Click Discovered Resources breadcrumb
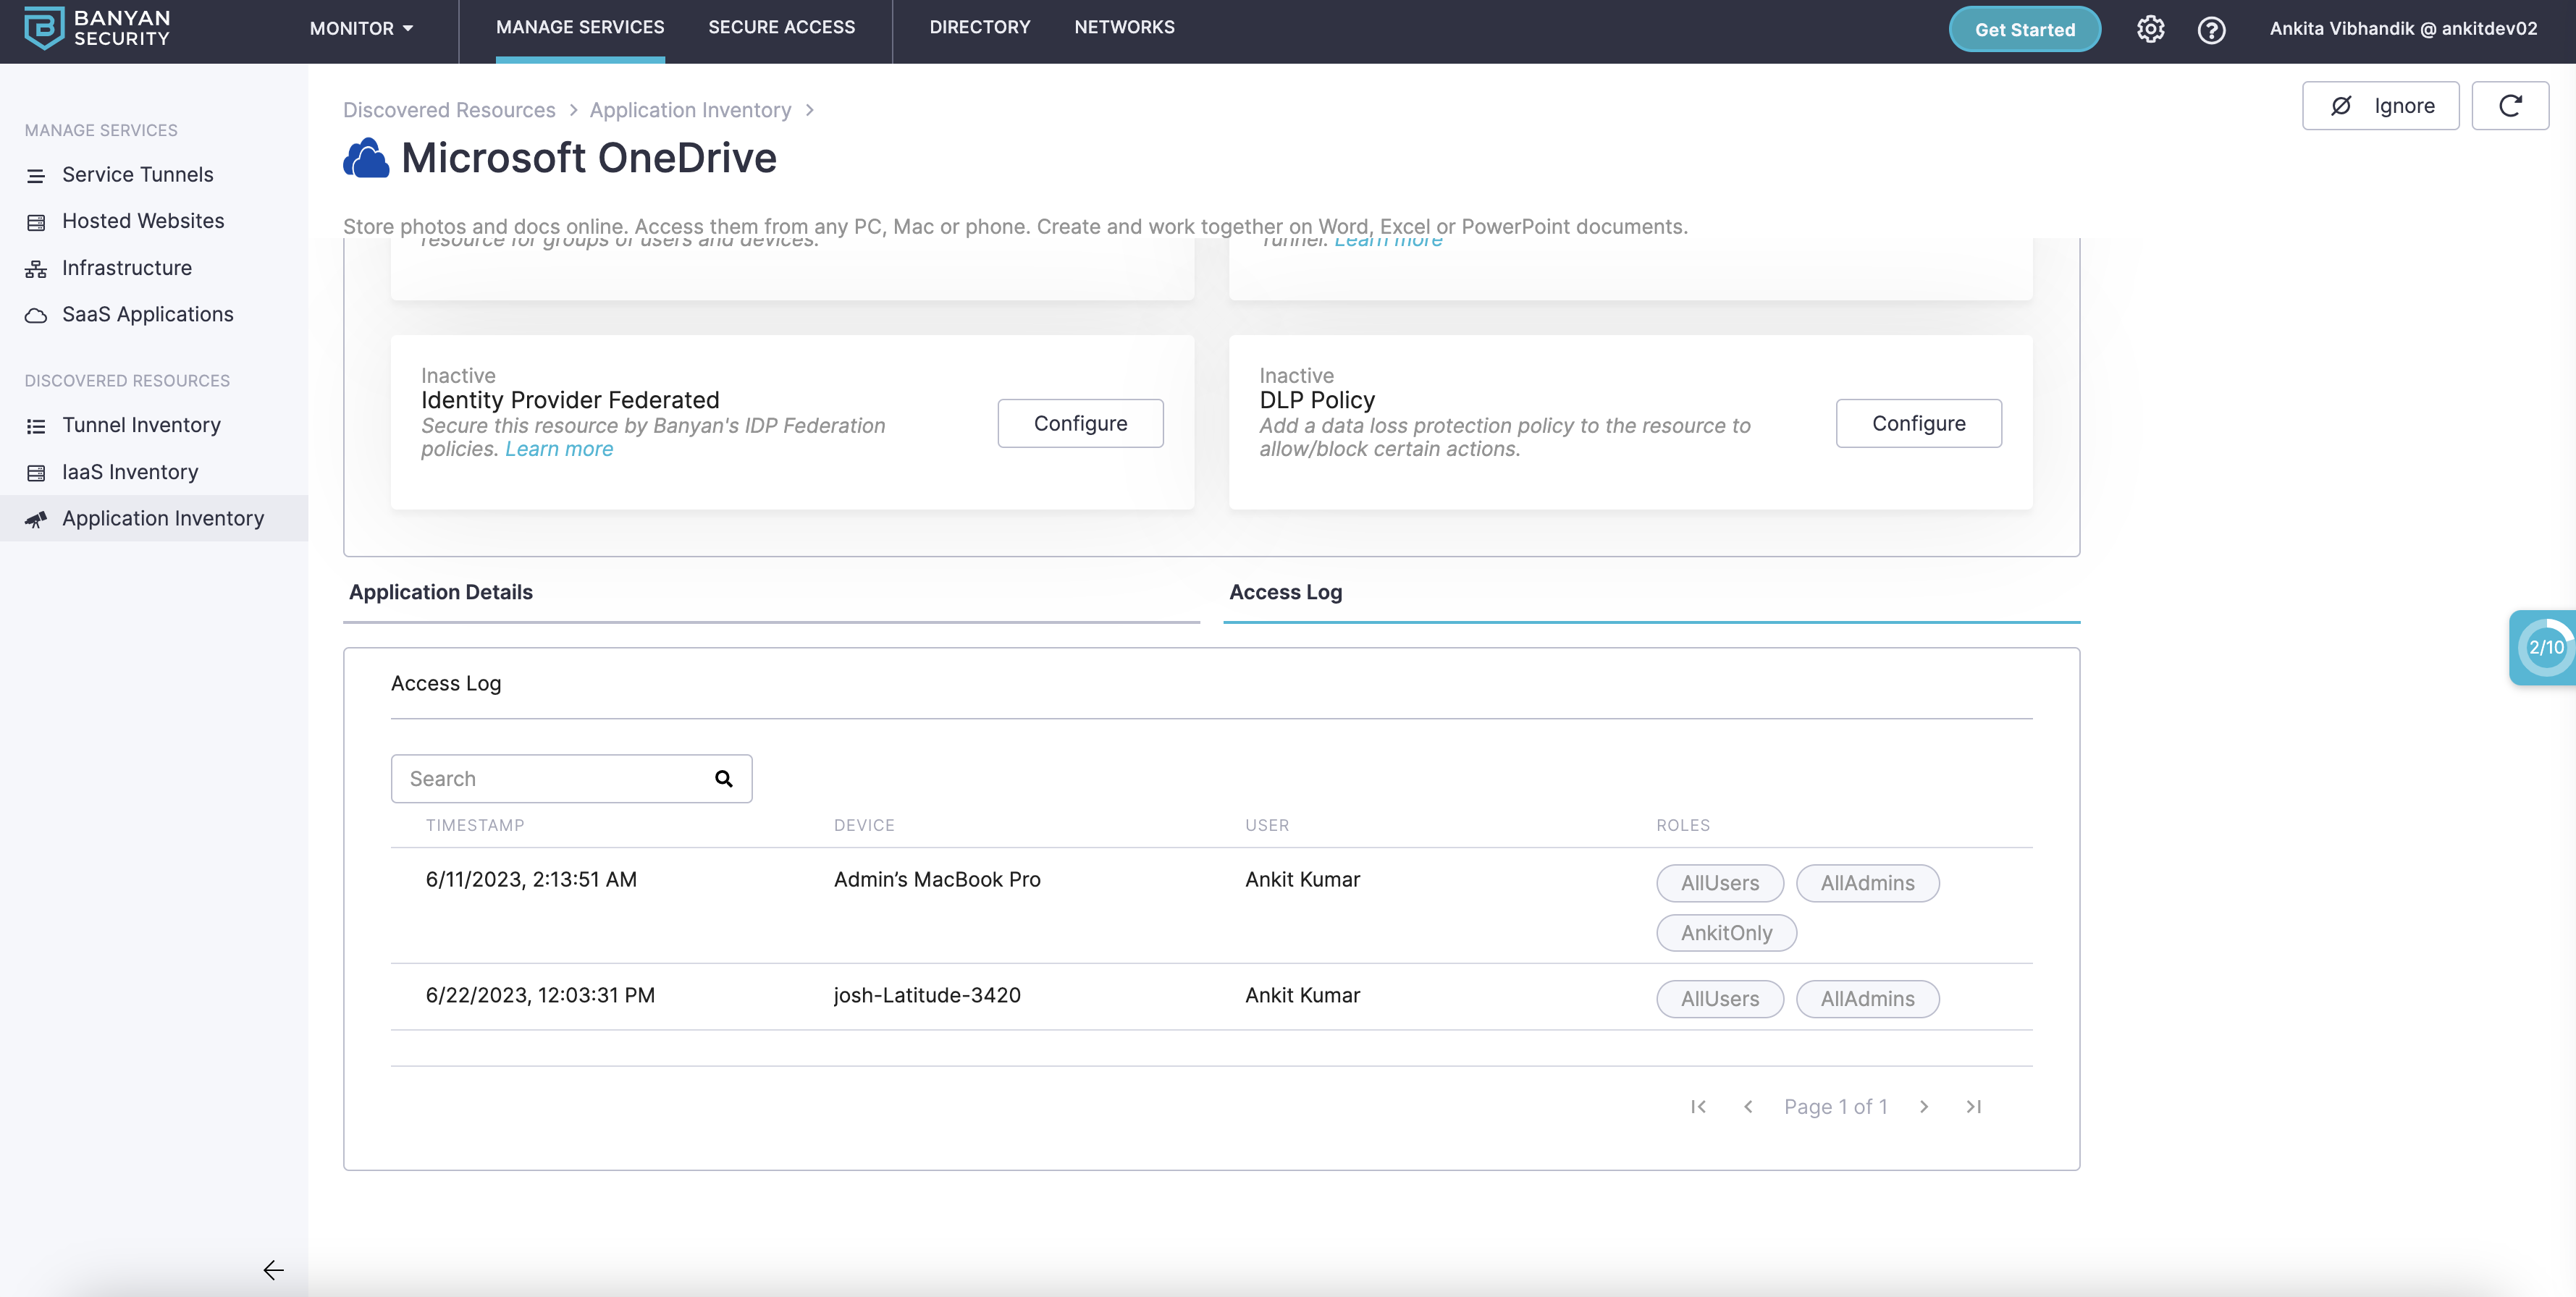This screenshot has width=2576, height=1297. (x=449, y=110)
